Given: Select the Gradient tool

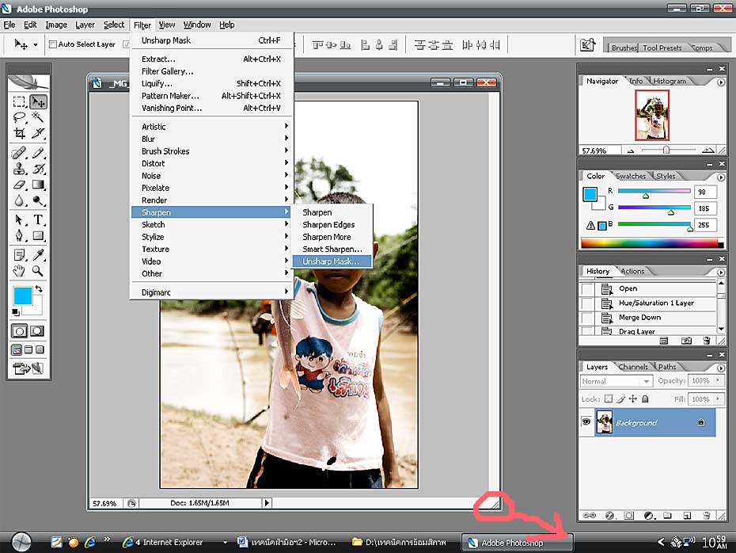Looking at the screenshot, I should coord(38,185).
